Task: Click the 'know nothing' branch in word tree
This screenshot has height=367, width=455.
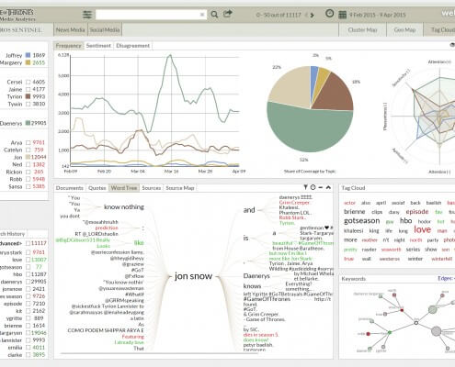Action: [124, 207]
